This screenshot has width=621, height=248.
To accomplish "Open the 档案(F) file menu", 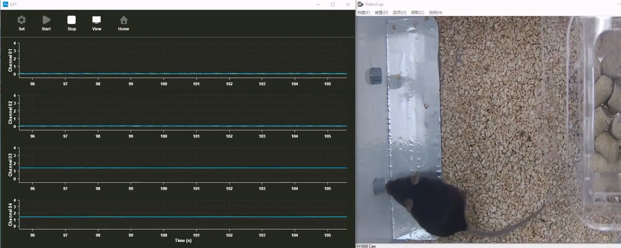I will [x=363, y=13].
